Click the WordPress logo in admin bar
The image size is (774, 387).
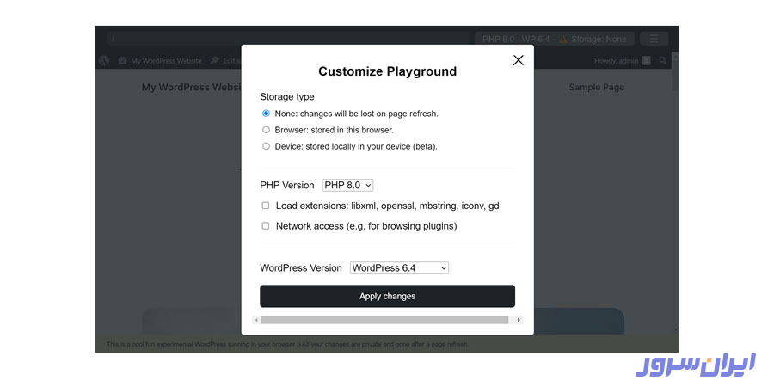[104, 61]
